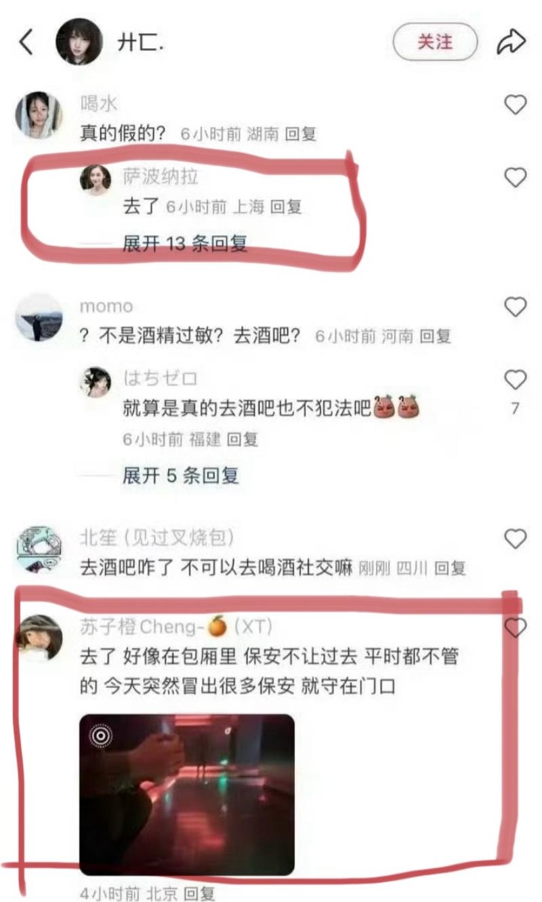View 北笙's profile avatar
Image resolution: width=542 pixels, height=902 pixels.
coord(39,549)
